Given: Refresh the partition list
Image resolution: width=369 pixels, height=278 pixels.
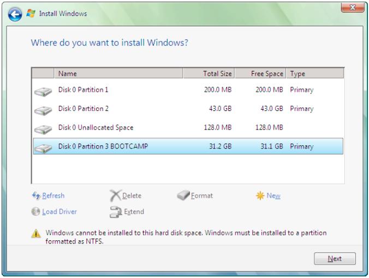Looking at the screenshot, I should coord(53,196).
